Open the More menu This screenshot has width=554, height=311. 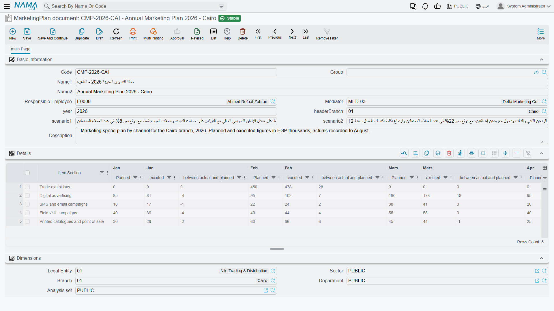click(x=541, y=34)
